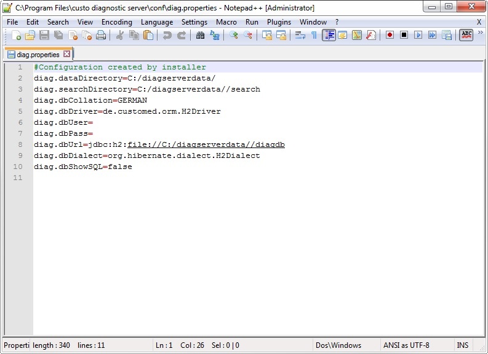Open the Search menu
Viewport: 488px width, 354px height.
(58, 22)
